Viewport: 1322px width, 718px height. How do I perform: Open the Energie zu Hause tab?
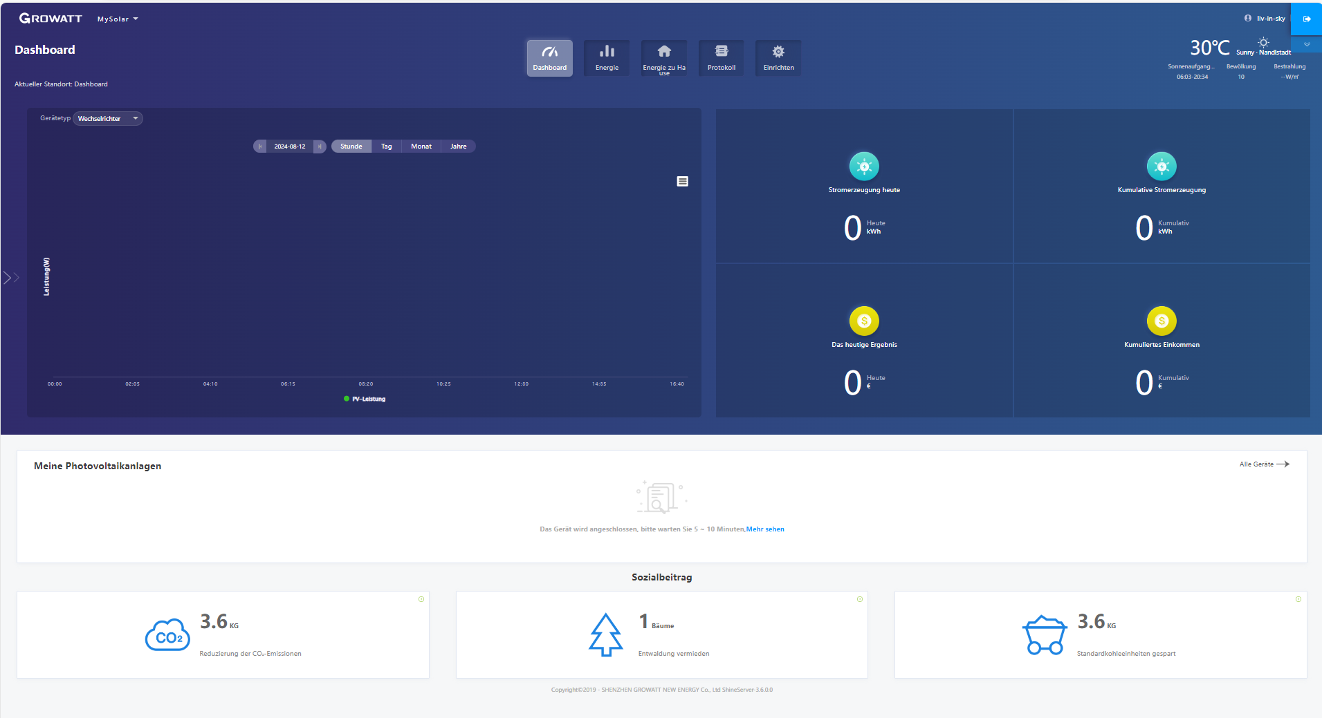664,58
